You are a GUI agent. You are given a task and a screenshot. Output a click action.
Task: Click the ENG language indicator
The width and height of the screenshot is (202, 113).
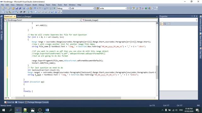181,110
